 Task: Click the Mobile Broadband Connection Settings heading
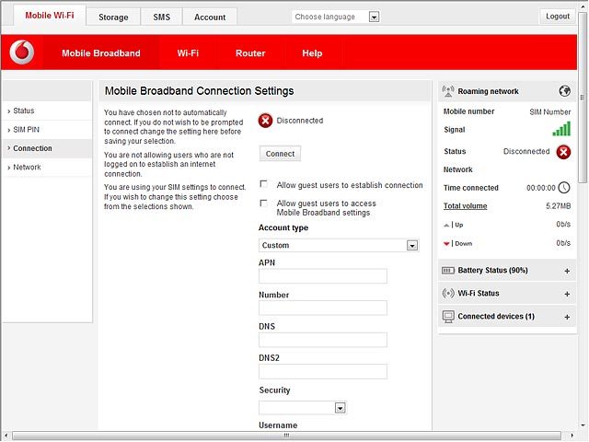(x=199, y=91)
